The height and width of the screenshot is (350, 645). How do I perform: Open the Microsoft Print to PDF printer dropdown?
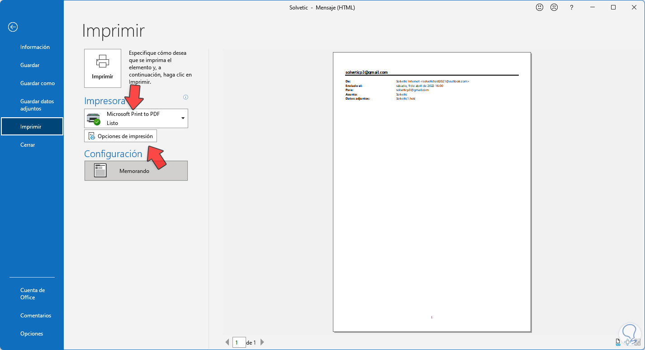click(136, 118)
